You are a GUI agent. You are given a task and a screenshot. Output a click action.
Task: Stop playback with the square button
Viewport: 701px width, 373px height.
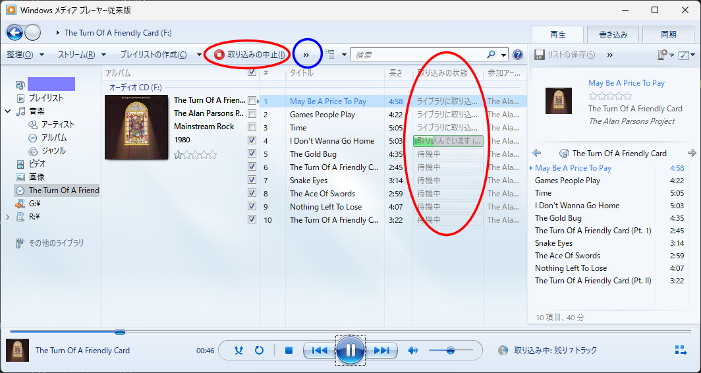(x=289, y=350)
